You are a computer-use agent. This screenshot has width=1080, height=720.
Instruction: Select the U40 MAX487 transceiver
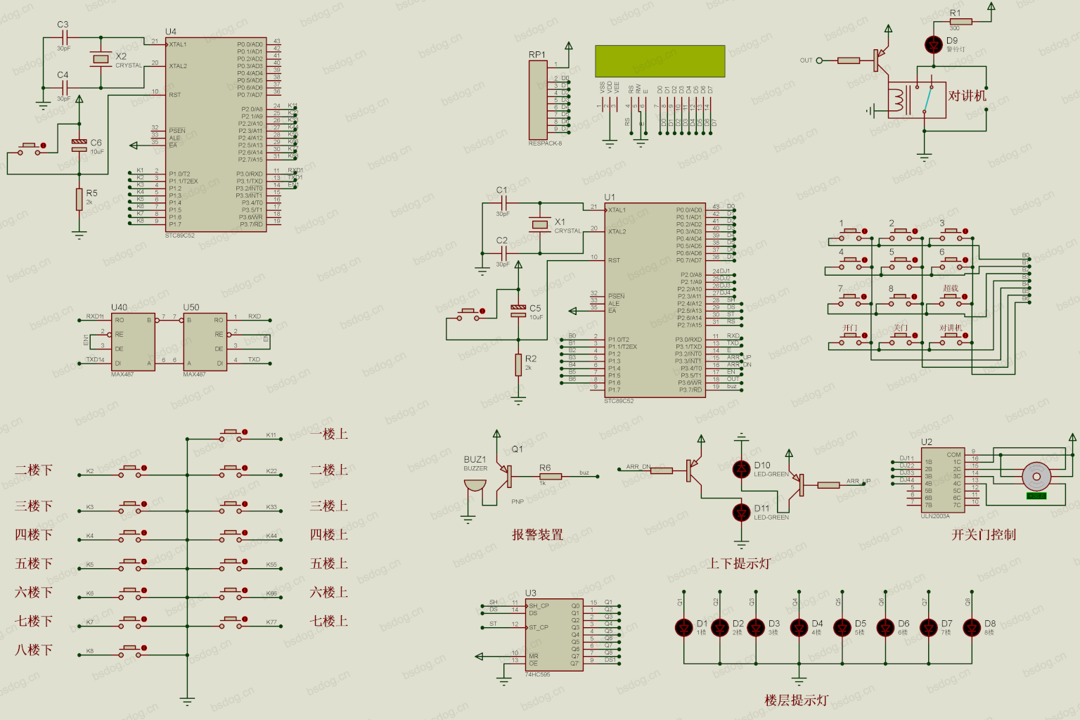click(x=133, y=342)
